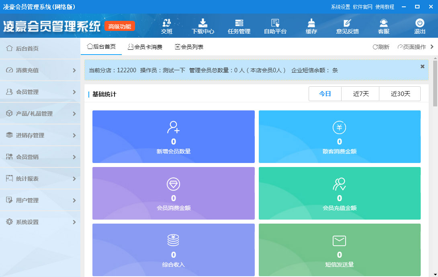Image resolution: width=438 pixels, height=277 pixels.
Task: Click the member check icon on 会员充值金额 card
Action: (340, 184)
